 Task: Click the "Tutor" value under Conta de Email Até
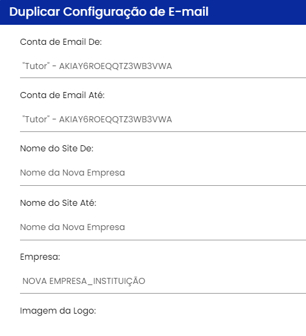[36, 119]
